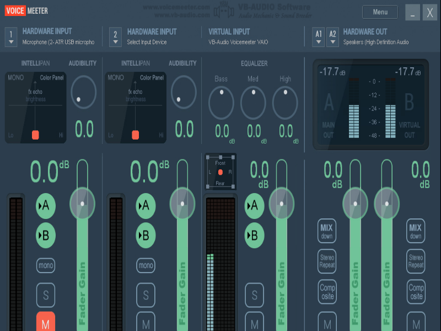441x331 pixels.
Task: Solo Hardware Input 1 with S button
Action: (x=46, y=295)
